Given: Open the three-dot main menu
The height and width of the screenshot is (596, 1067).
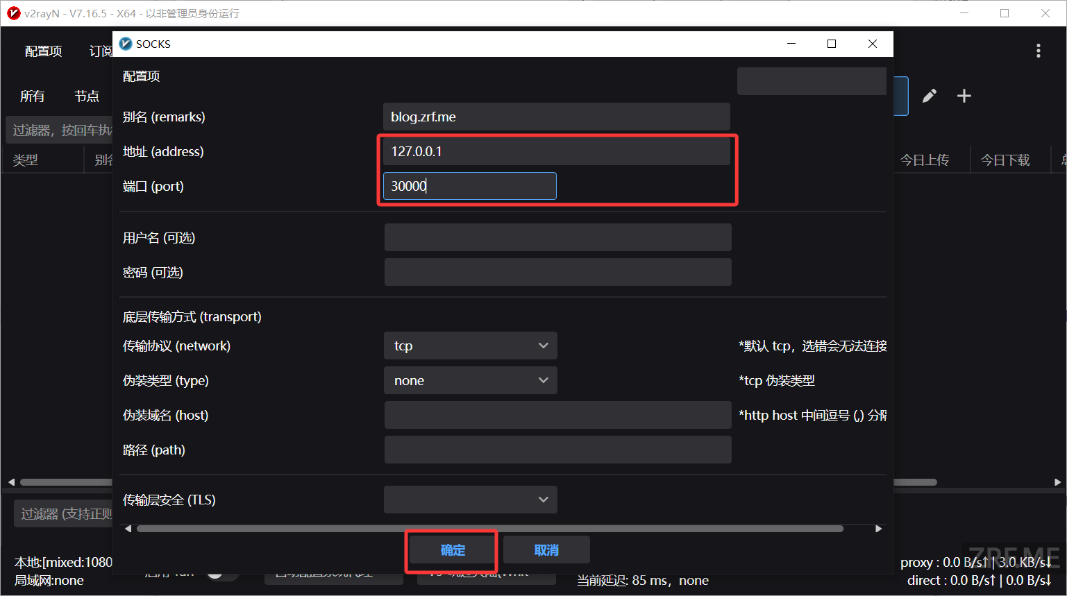Looking at the screenshot, I should [1039, 51].
